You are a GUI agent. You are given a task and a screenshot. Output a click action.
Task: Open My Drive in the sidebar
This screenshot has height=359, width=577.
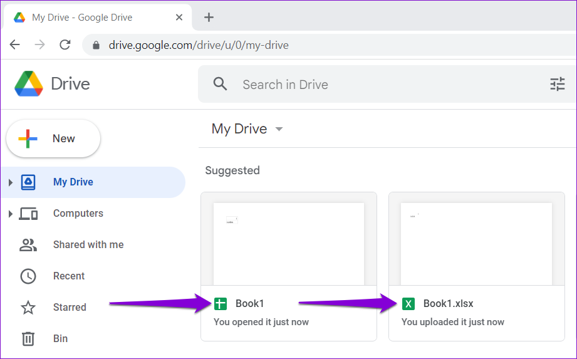(93, 182)
